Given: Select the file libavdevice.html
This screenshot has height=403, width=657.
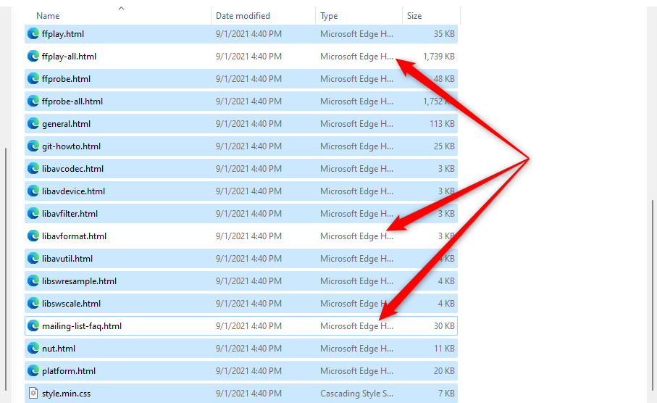Looking at the screenshot, I should (241, 191).
